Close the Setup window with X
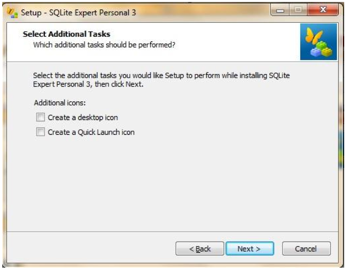The height and width of the screenshot is (269, 346). [x=323, y=10]
